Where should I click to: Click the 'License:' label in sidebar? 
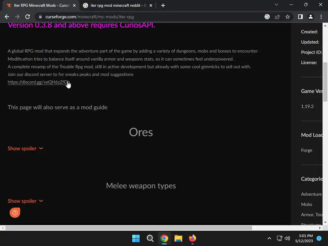[x=309, y=62]
